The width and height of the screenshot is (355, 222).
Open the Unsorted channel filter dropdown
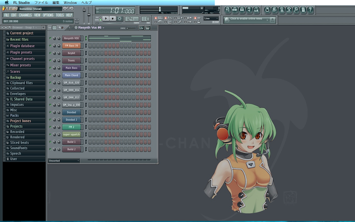pyautogui.click(x=64, y=161)
